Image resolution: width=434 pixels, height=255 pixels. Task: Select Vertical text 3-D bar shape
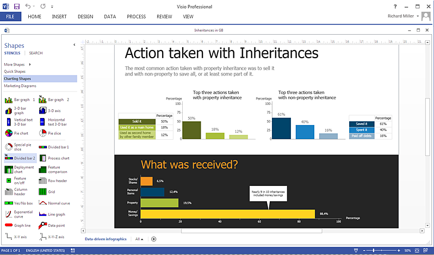[x=19, y=122]
